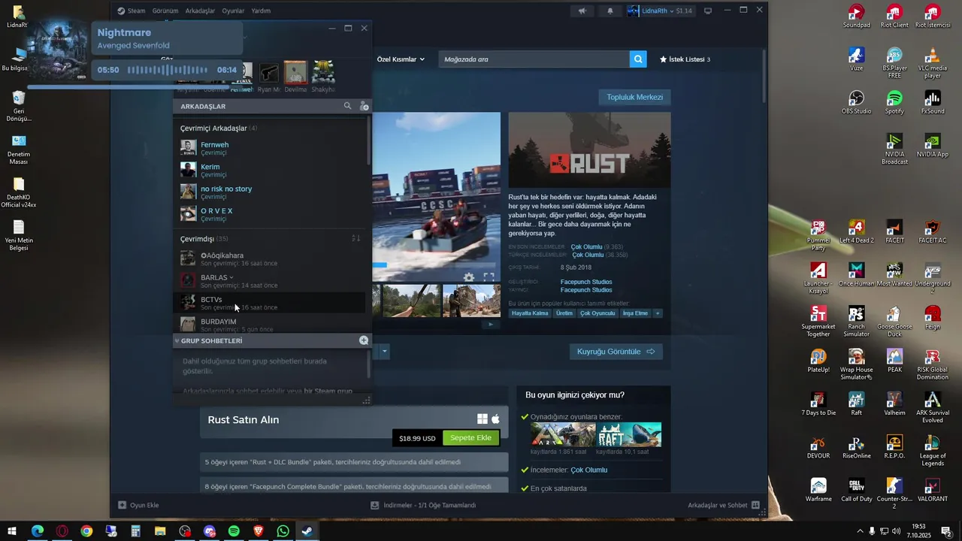Launch PEAK desktop shortcut
The height and width of the screenshot is (541, 962).
point(894,361)
